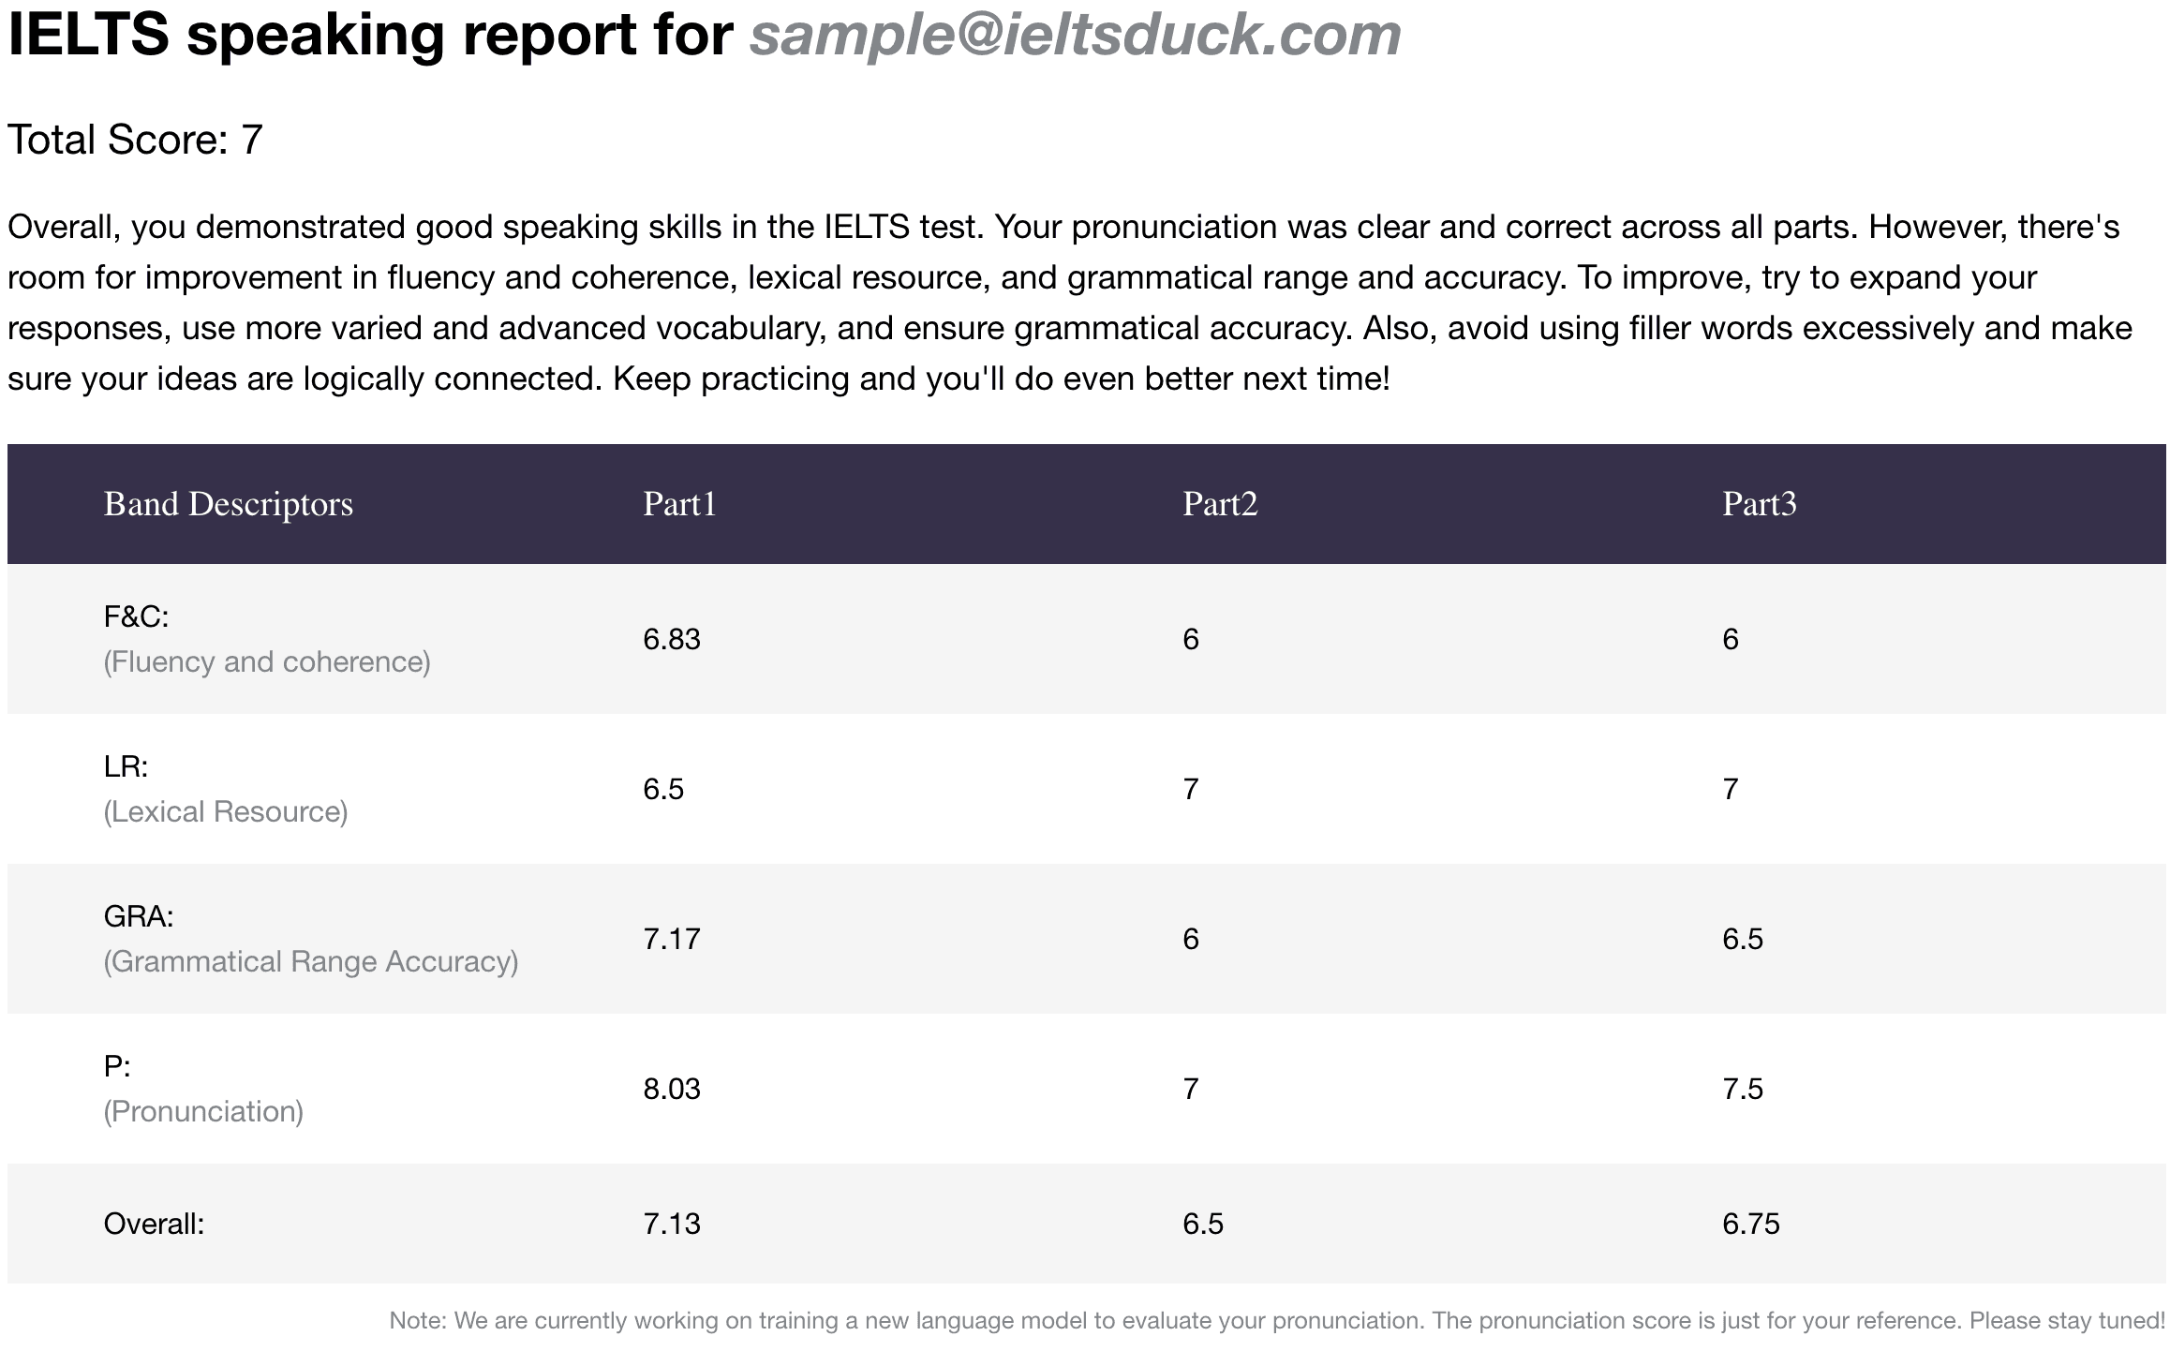Click the sample@ieltsduck.com email address
The image size is (2170, 1351).
coord(1074,36)
